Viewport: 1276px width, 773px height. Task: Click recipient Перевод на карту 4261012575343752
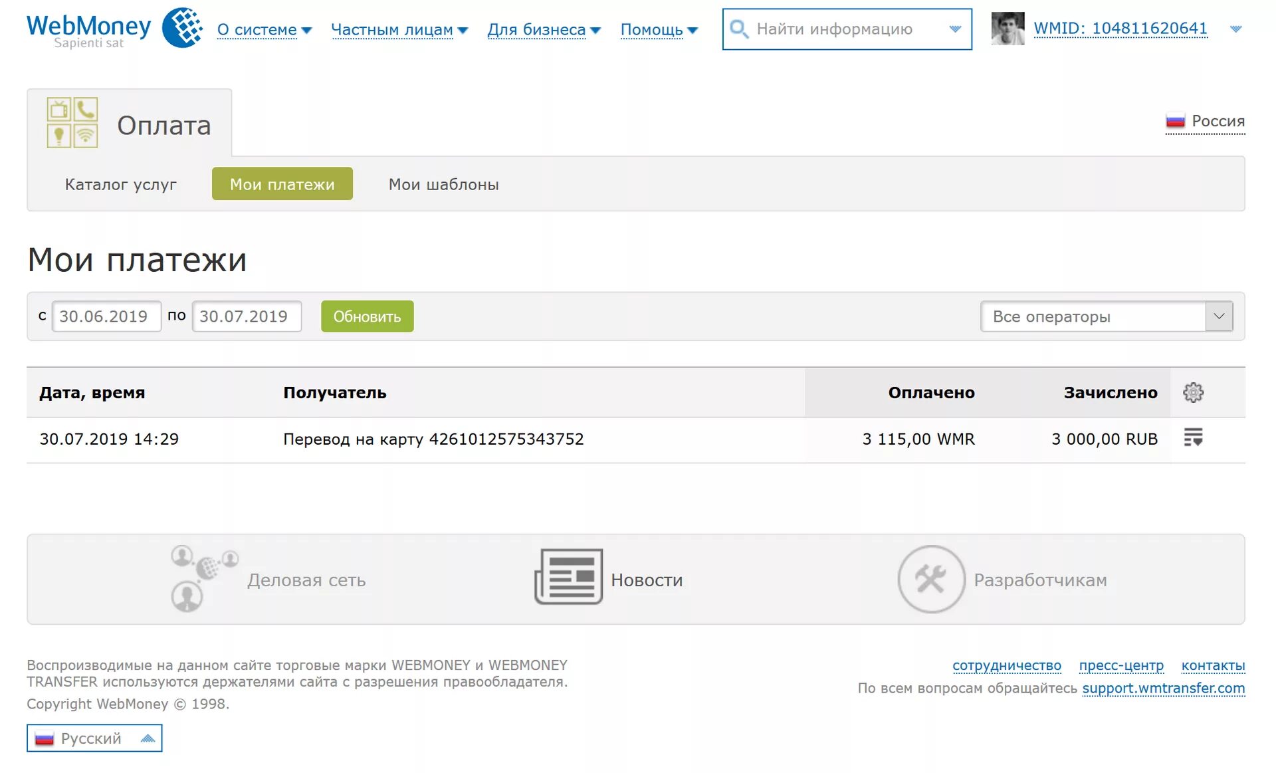coord(433,439)
